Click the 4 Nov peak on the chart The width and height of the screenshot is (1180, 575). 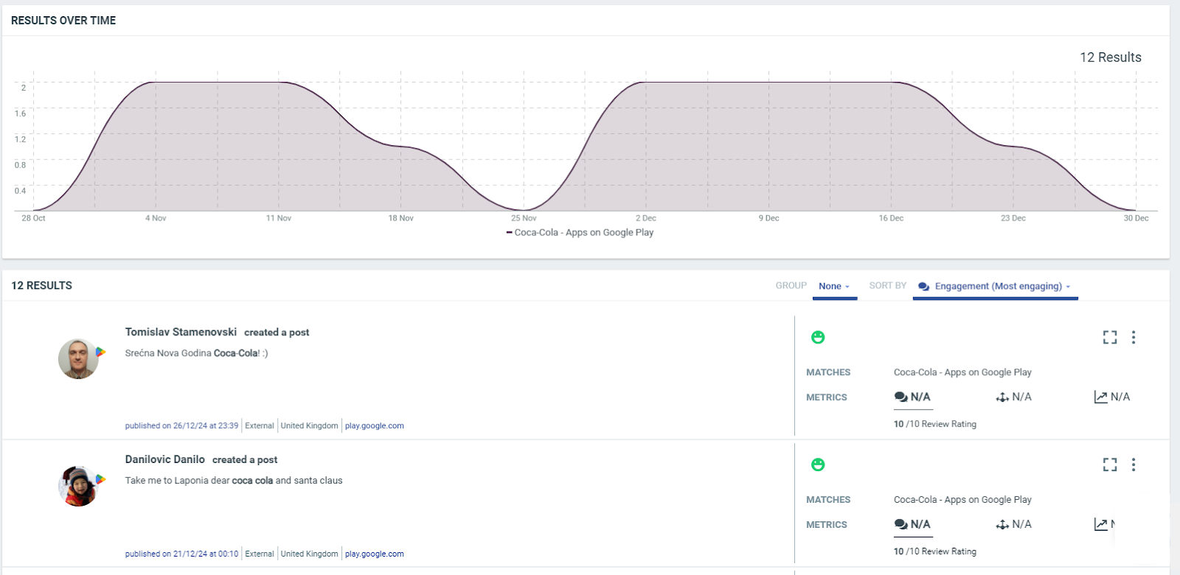tap(156, 82)
